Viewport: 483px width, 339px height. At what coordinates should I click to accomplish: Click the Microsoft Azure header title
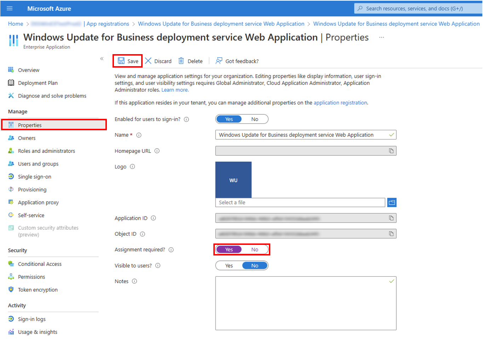point(49,8)
